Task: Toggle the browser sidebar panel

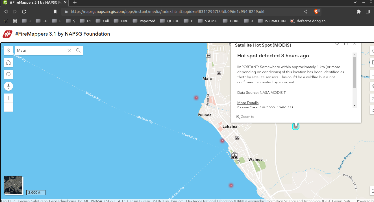Action: 368,12
